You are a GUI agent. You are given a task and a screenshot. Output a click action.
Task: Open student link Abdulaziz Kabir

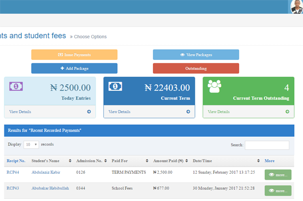click(x=46, y=172)
